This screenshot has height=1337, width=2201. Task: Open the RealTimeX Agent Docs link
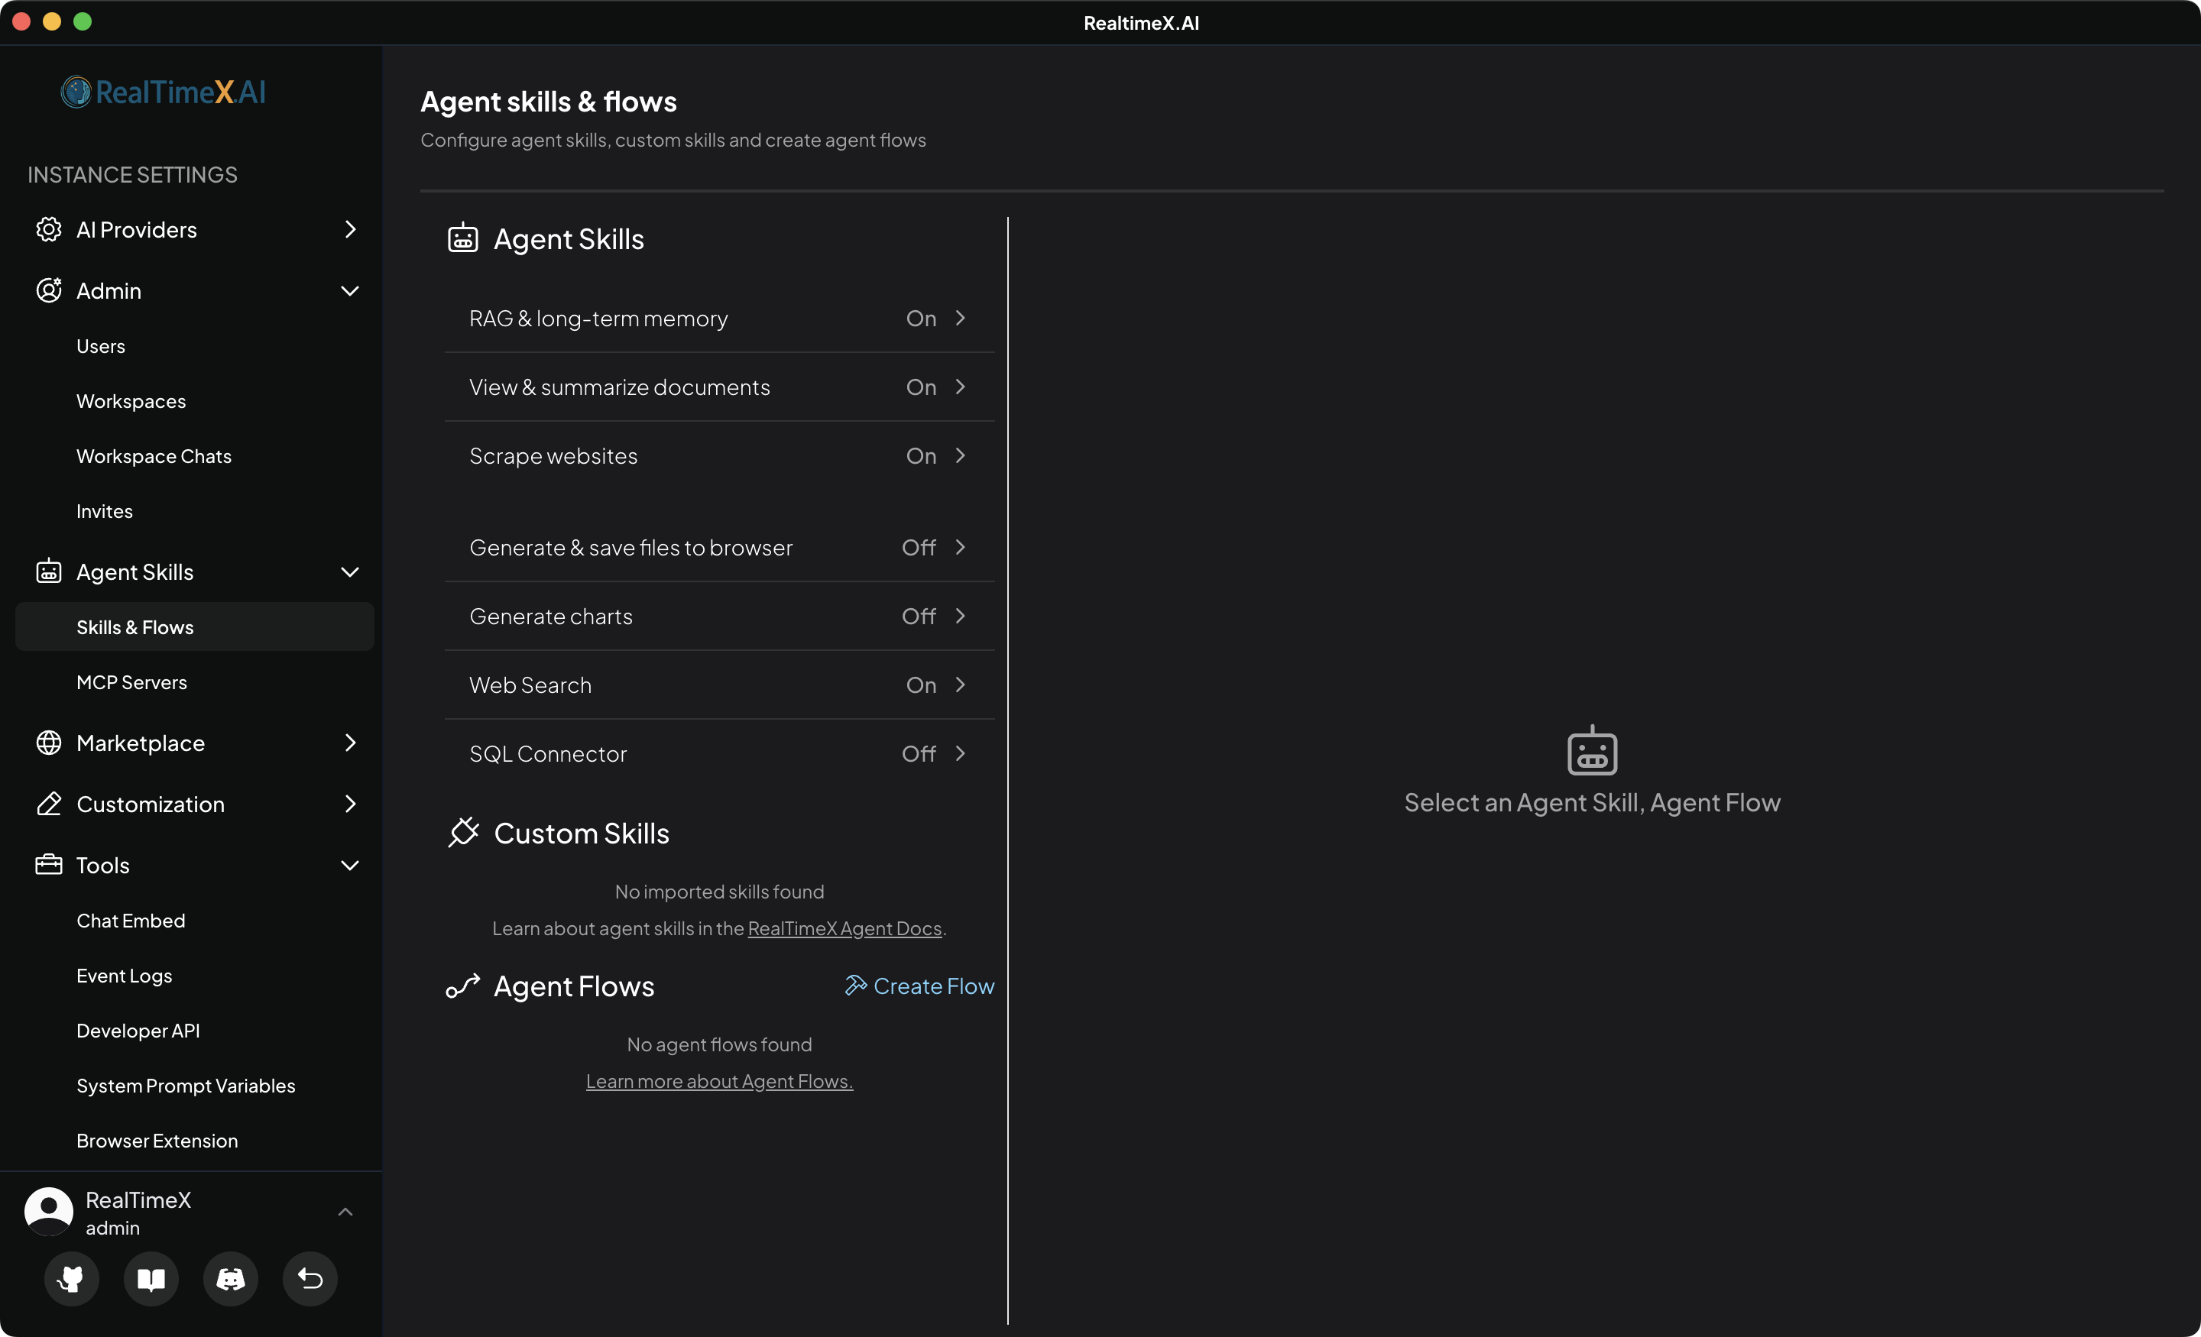[844, 929]
